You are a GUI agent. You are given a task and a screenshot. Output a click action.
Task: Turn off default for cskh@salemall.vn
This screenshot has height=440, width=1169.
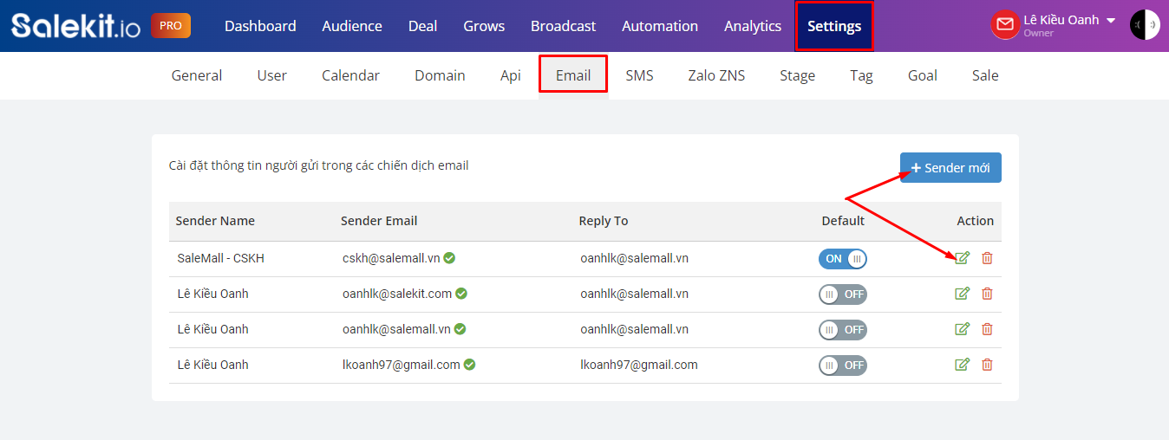tap(843, 258)
